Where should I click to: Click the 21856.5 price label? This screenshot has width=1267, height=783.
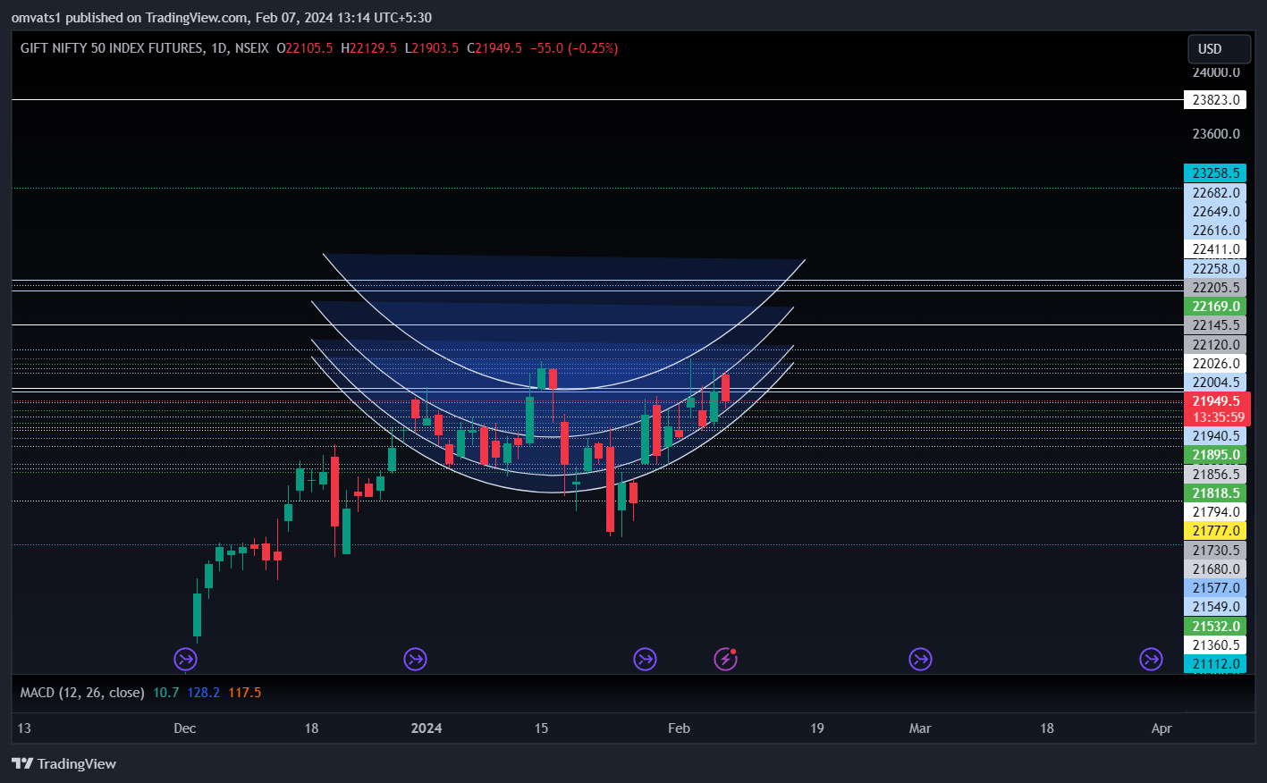[x=1215, y=475]
